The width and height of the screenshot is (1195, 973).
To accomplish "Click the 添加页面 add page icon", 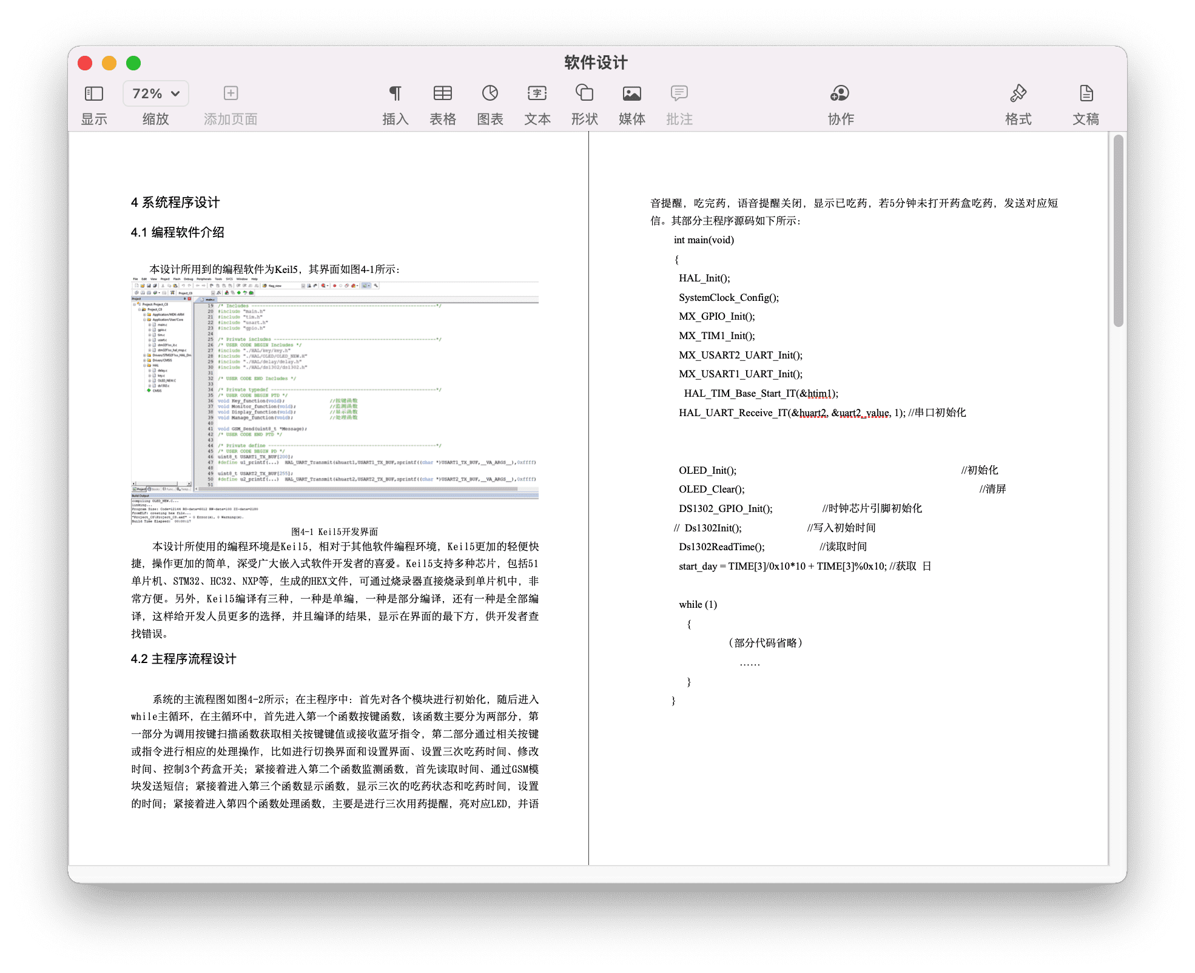I will [x=231, y=93].
